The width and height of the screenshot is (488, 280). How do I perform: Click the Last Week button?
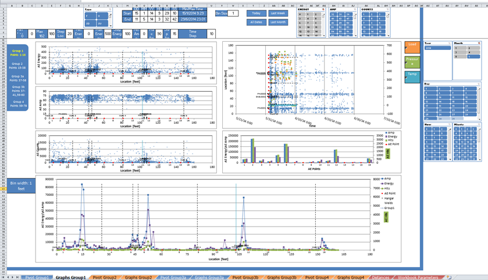click(x=278, y=13)
